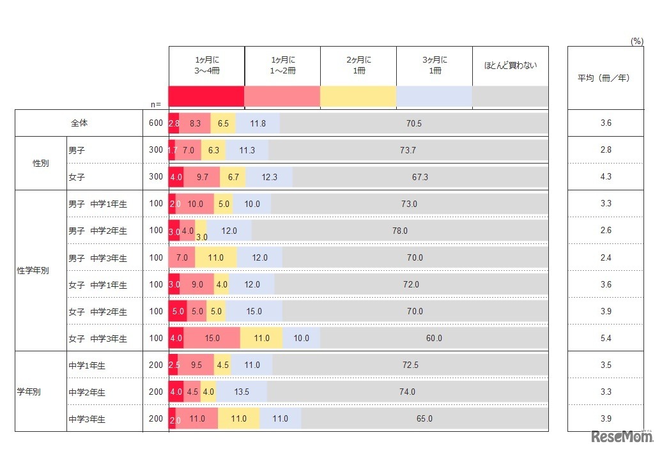Pick the light blue 3ヶ月に1冊 legend swatch

[434, 96]
